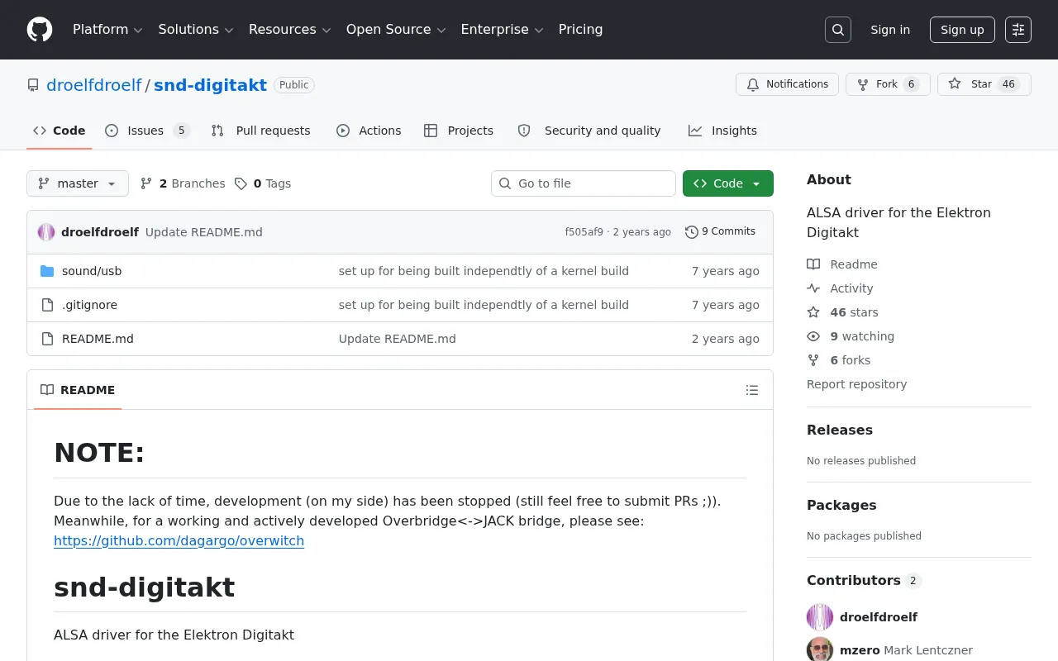
Task: Open the Contributors heading link
Action: [x=864, y=580]
